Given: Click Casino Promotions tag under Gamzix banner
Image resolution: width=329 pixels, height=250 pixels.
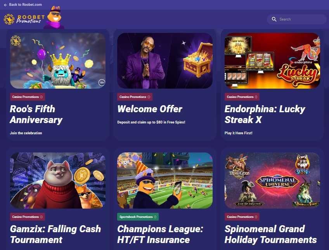Looking at the screenshot, I should (28, 217).
